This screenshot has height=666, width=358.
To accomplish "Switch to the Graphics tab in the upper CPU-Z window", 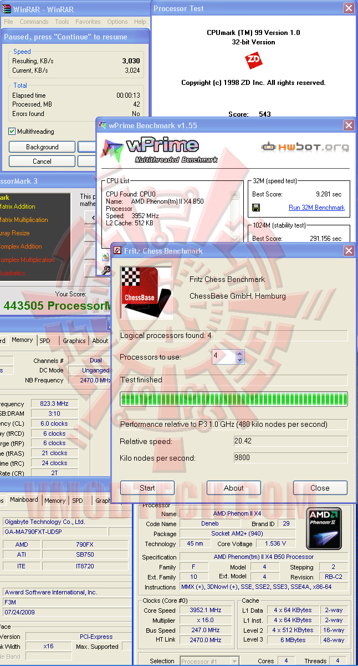I will coord(74,341).
